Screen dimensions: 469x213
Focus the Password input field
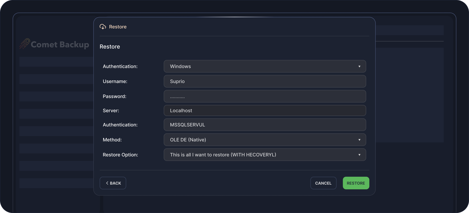click(x=264, y=97)
